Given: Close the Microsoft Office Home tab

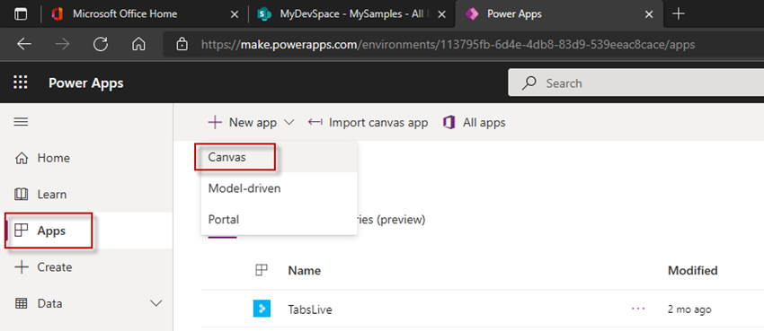Looking at the screenshot, I should coord(235,14).
